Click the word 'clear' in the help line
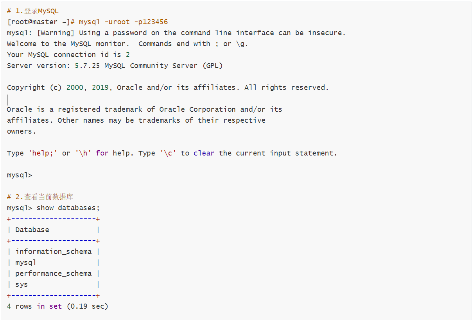The height and width of the screenshot is (320, 472). pos(204,153)
